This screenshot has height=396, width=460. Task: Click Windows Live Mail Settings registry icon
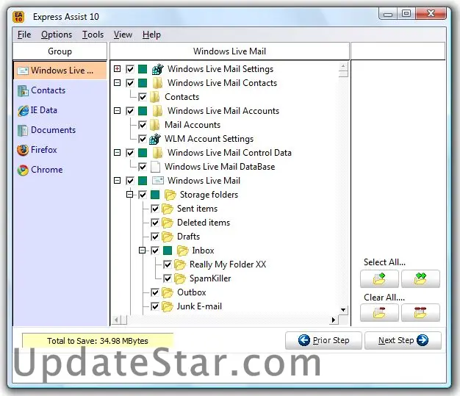[x=157, y=69]
